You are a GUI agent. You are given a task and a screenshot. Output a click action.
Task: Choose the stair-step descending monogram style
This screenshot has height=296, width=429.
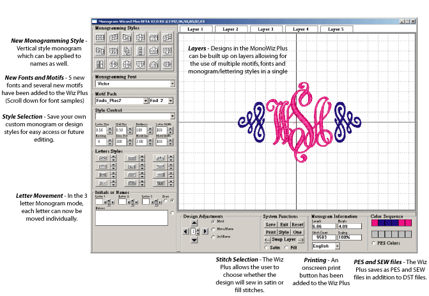(100, 51)
